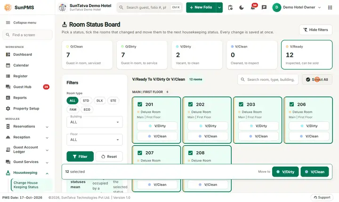Select the O/Dirty status card

click(x=142, y=54)
